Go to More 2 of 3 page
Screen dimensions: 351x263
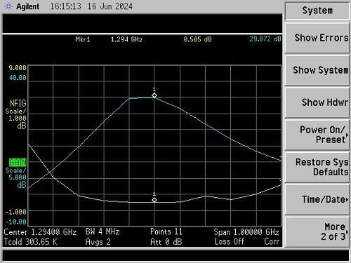pyautogui.click(x=317, y=231)
